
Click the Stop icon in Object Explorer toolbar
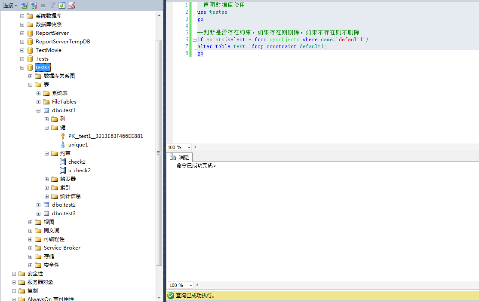point(43,5)
